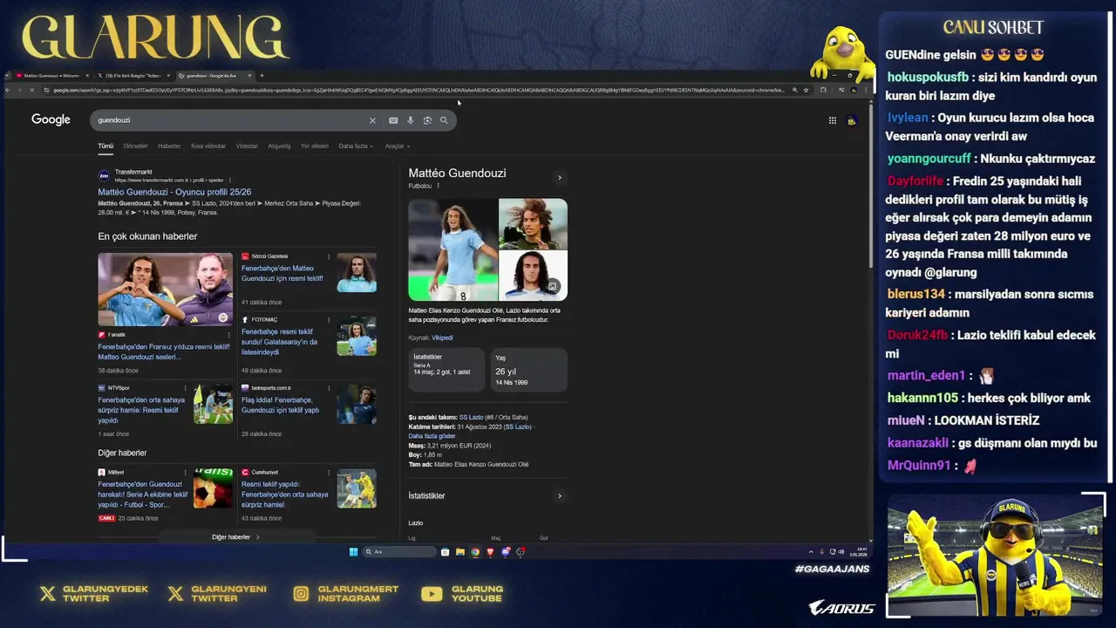Click chat username hokuspokusfb
This screenshot has height=628, width=1116.
(x=928, y=77)
